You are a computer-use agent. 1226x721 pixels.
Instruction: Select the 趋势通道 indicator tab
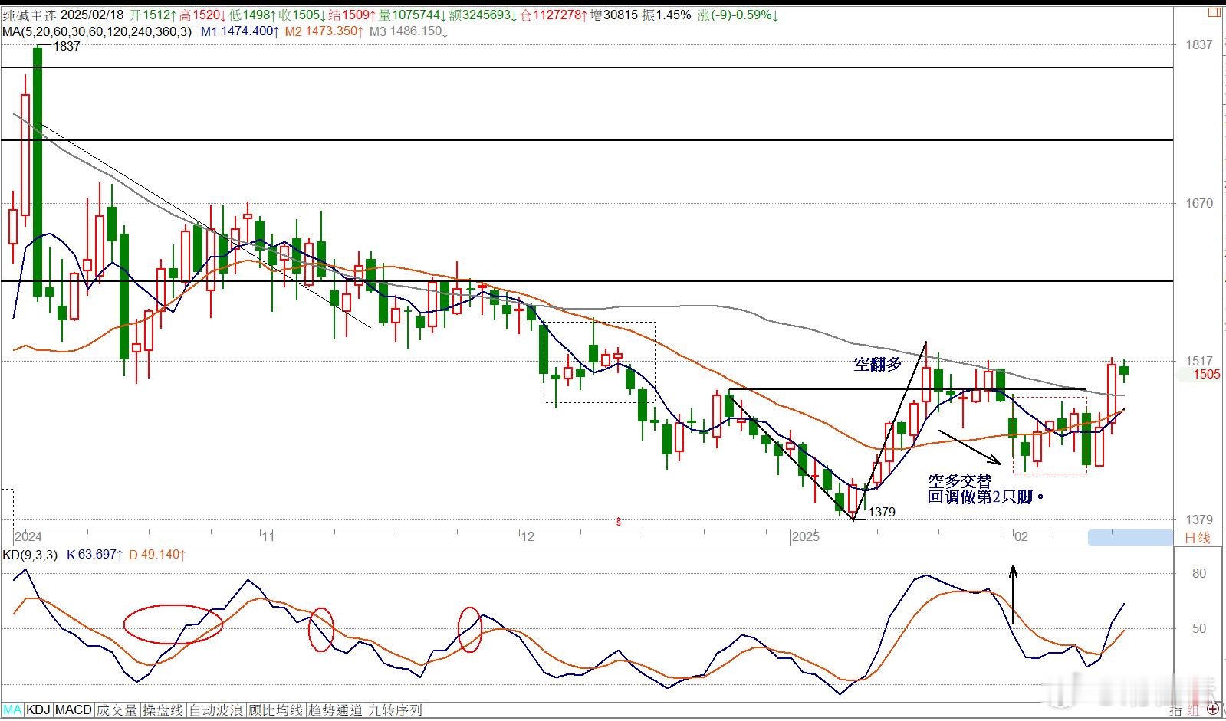336,710
